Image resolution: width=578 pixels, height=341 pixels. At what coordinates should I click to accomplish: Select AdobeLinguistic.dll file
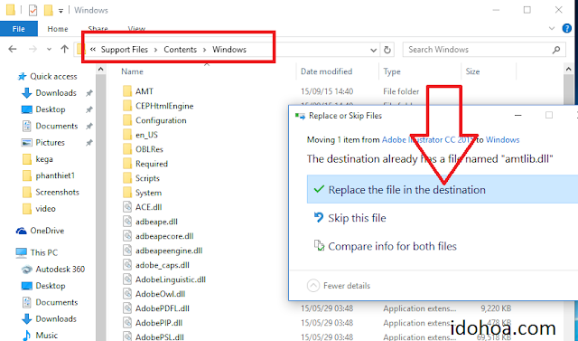pos(171,279)
